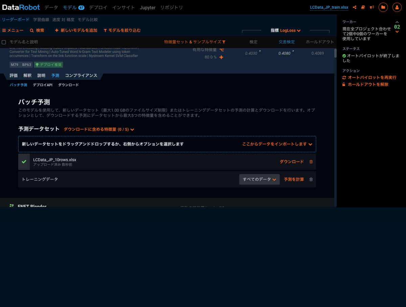Go to the データ tab
The height and width of the screenshot is (307, 406).
click(51, 7)
